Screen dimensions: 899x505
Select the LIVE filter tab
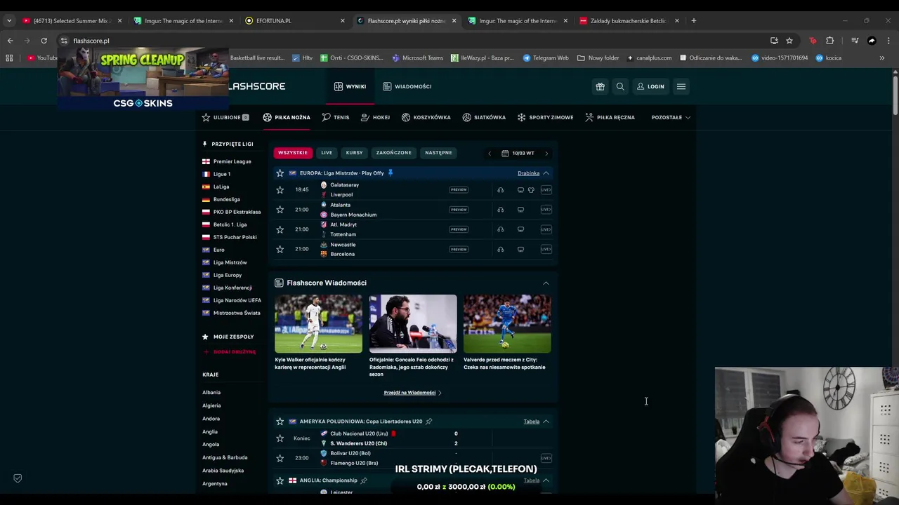pyautogui.click(x=327, y=152)
